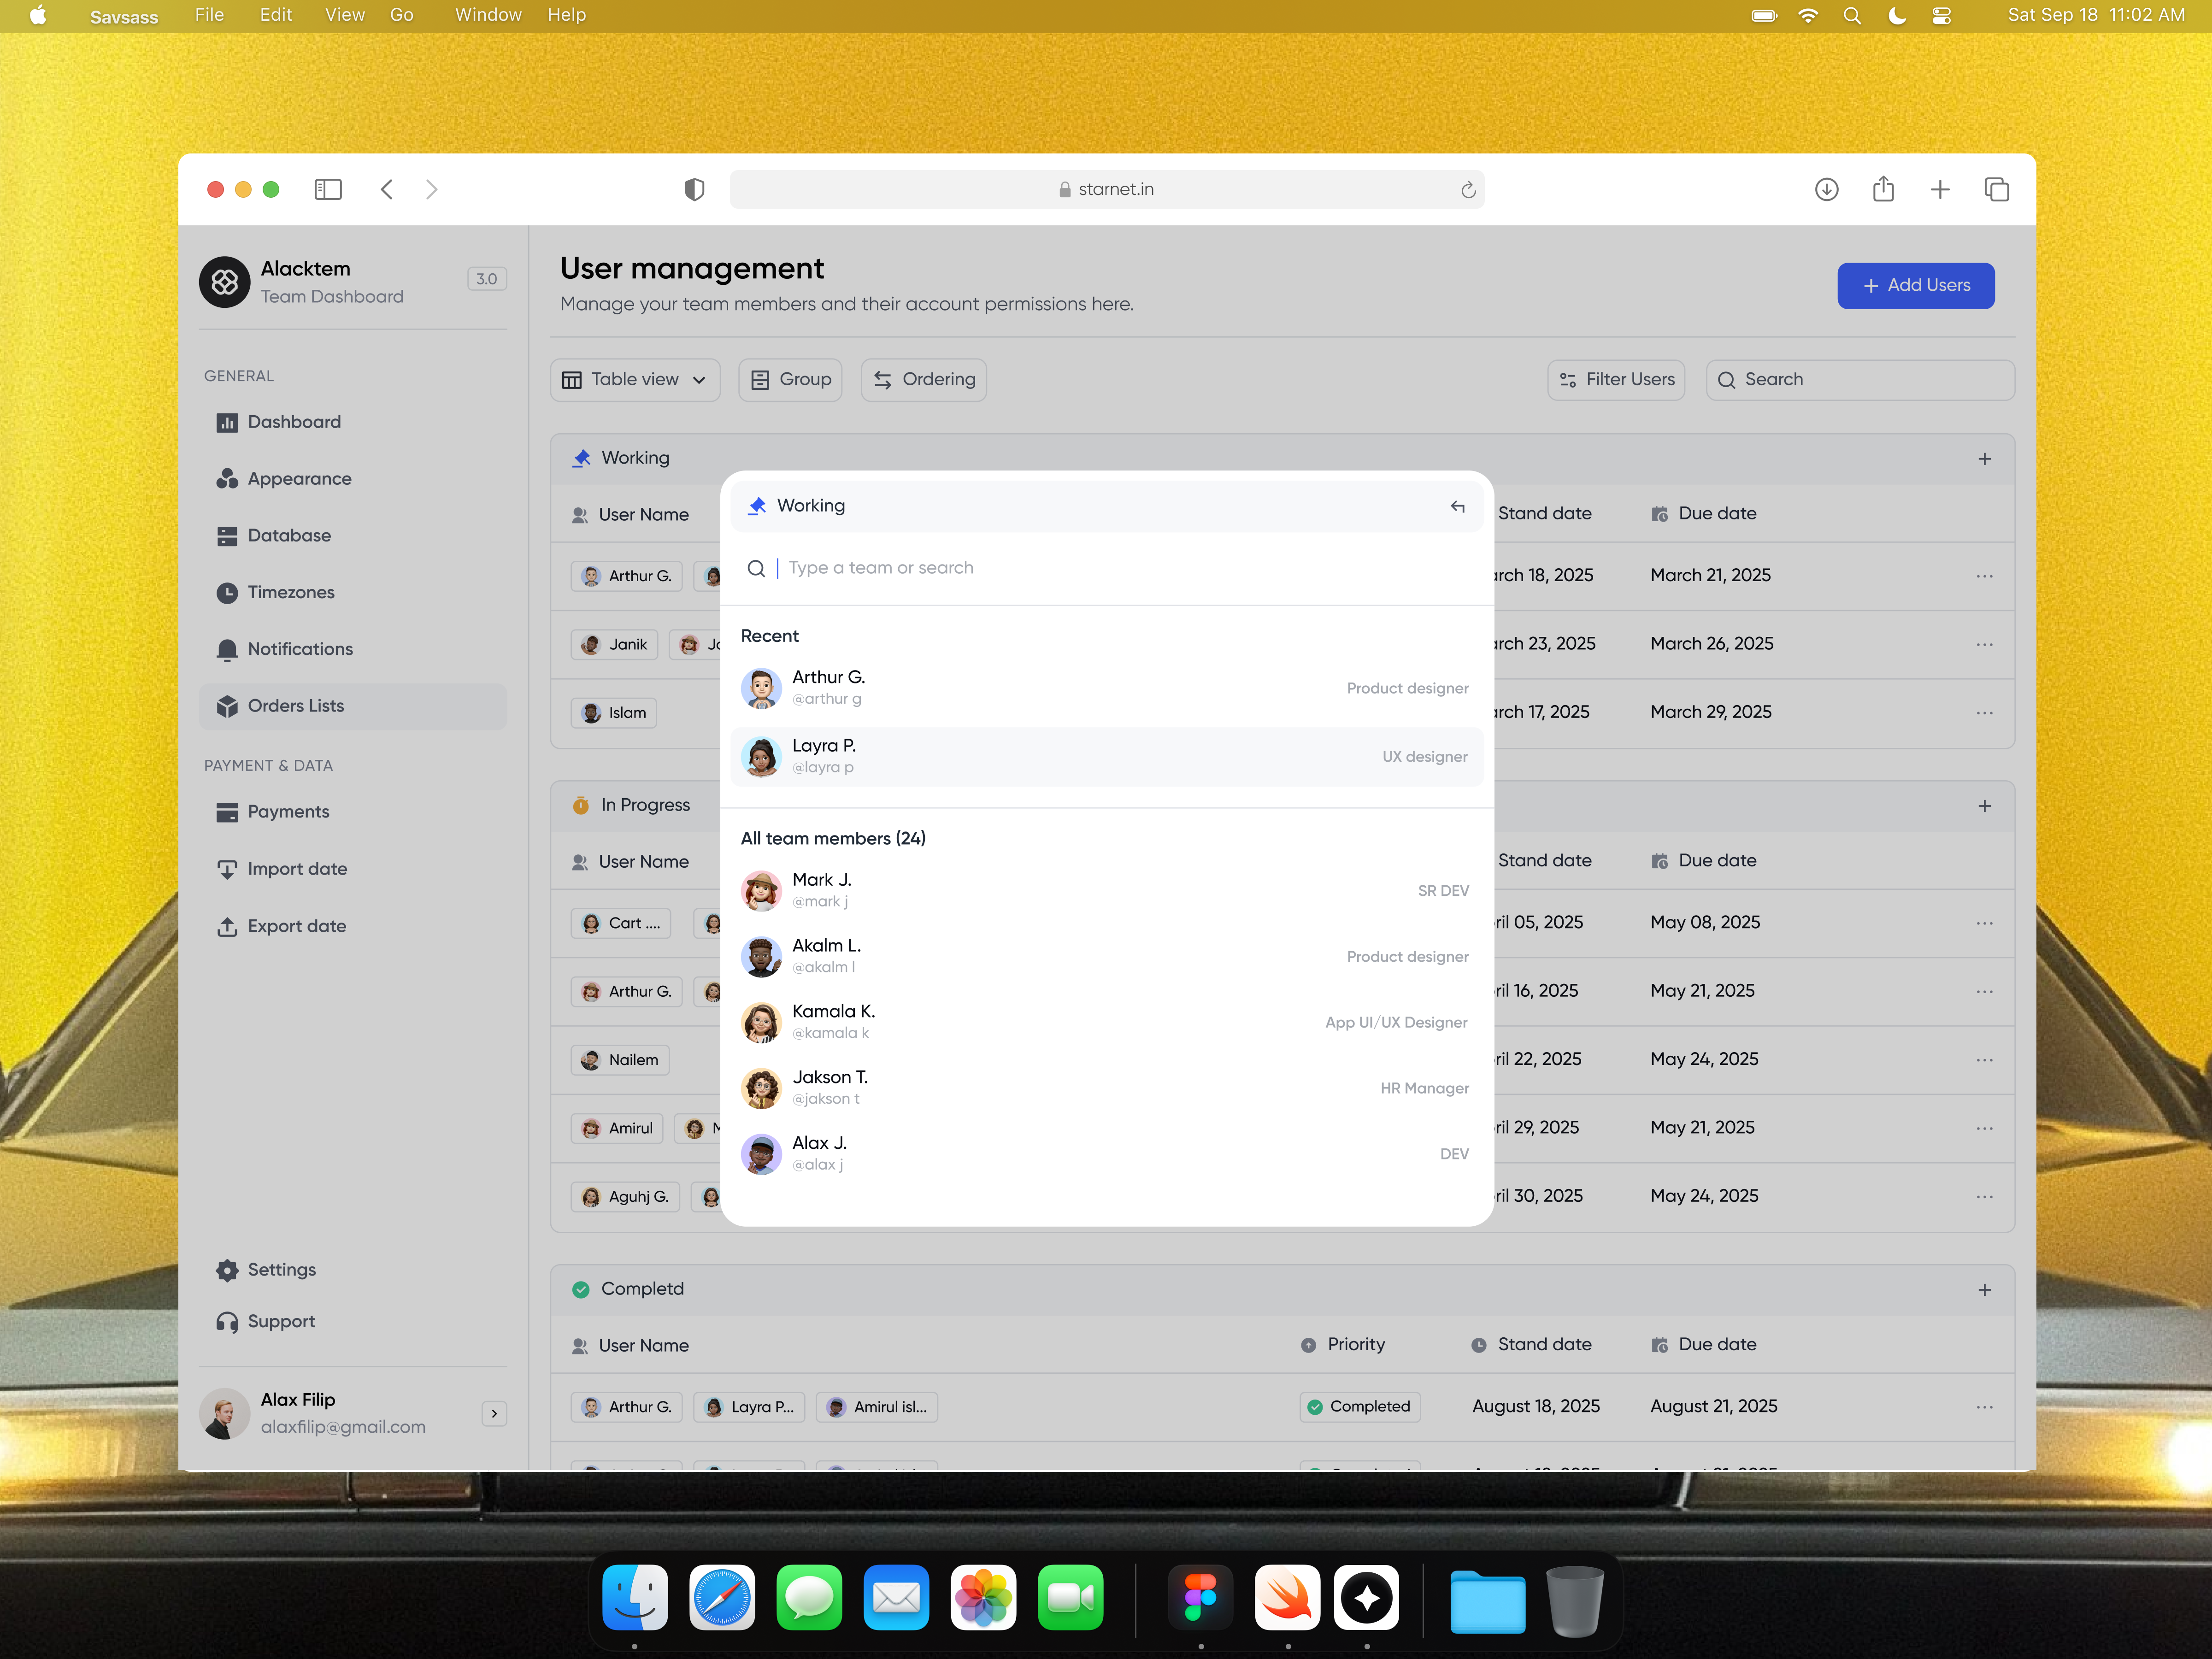This screenshot has height=1659, width=2212.
Task: Toggle Do Not Disturb moon icon
Action: [x=1896, y=15]
